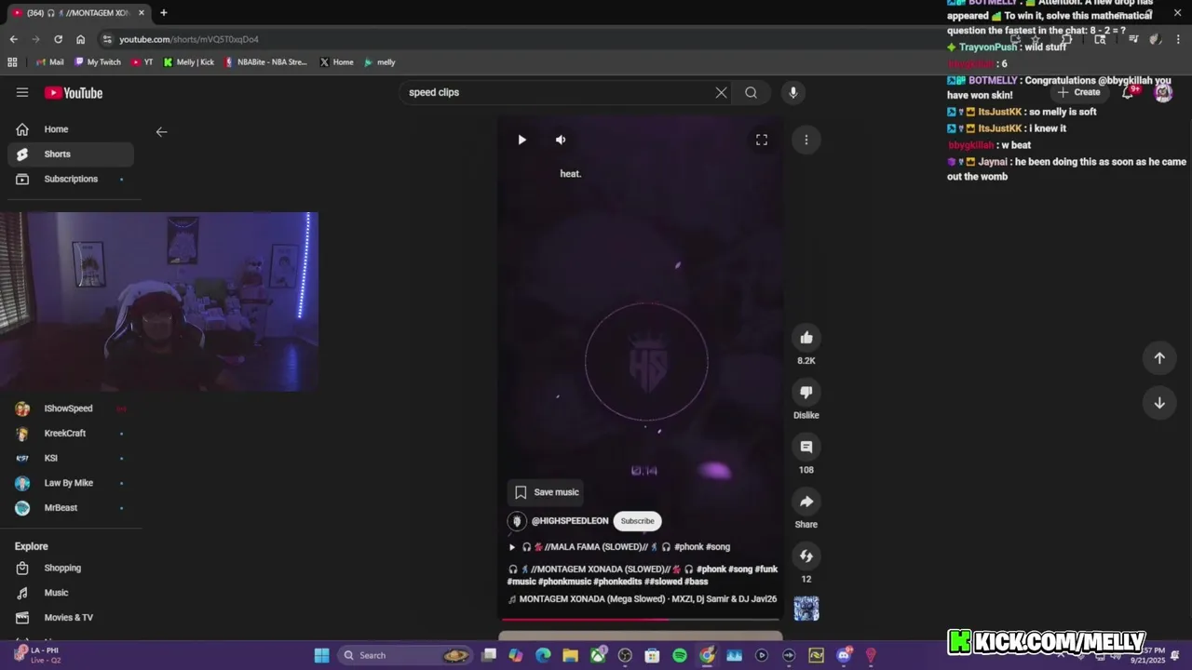Reload the page in the browser
The width and height of the screenshot is (1192, 670).
(58, 39)
